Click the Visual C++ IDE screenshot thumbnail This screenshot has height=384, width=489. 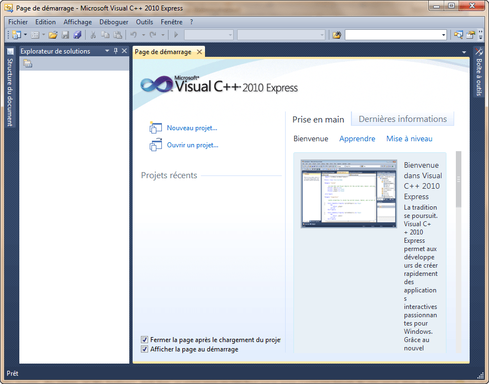tap(349, 194)
